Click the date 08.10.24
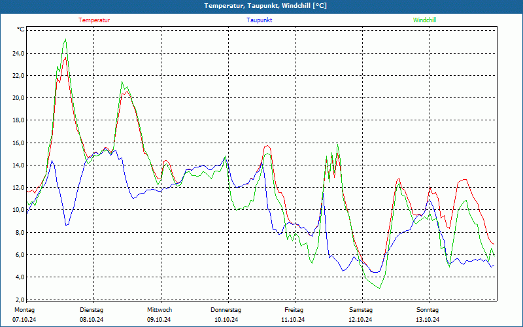Viewport: 523px width, 327px height. [x=92, y=320]
